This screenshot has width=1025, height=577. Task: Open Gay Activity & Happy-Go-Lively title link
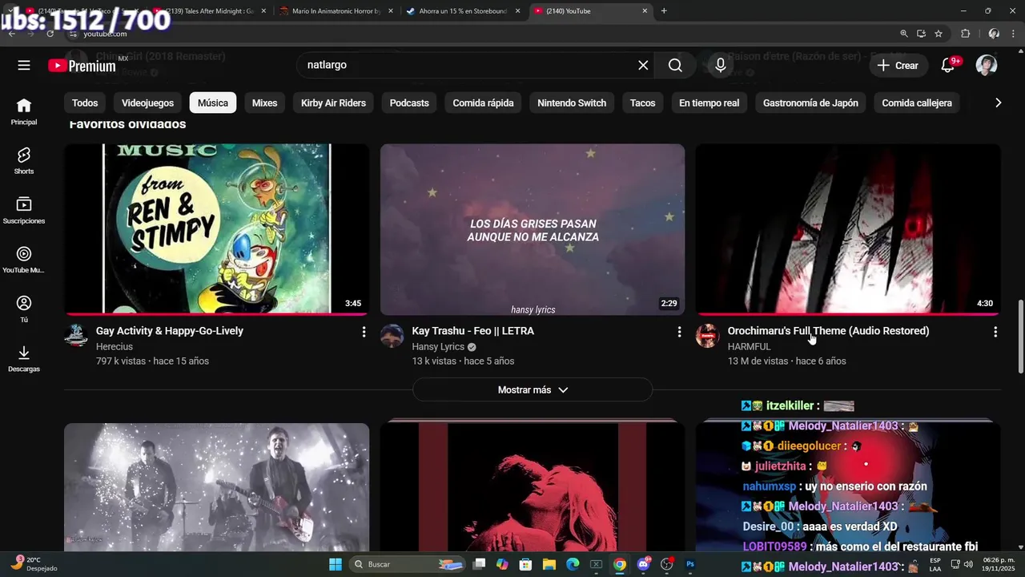(170, 331)
